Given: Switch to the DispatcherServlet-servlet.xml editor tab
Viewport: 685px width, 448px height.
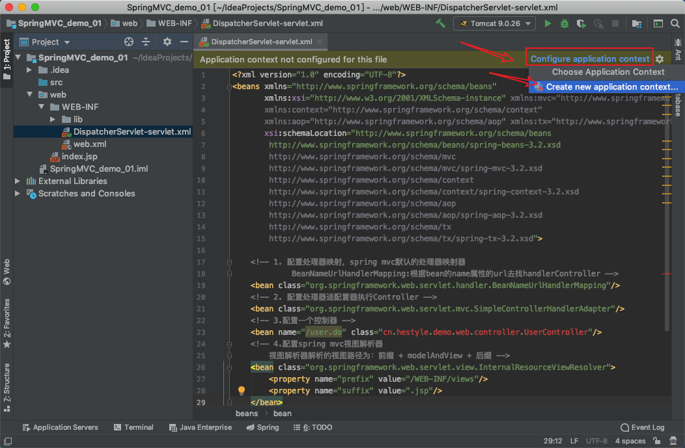Looking at the screenshot, I should click(x=261, y=42).
